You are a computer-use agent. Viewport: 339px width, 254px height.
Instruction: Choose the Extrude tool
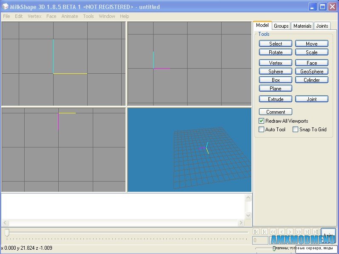(x=276, y=99)
